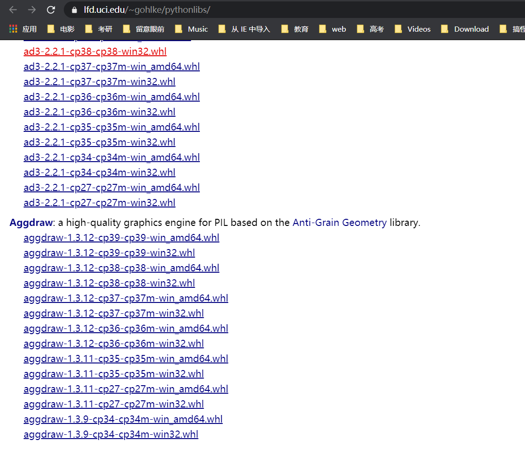This screenshot has width=525, height=449.
Task: Download aggdraw-1.3.12-cp36-cp36m-win_amd64.whl
Action: [x=126, y=328]
